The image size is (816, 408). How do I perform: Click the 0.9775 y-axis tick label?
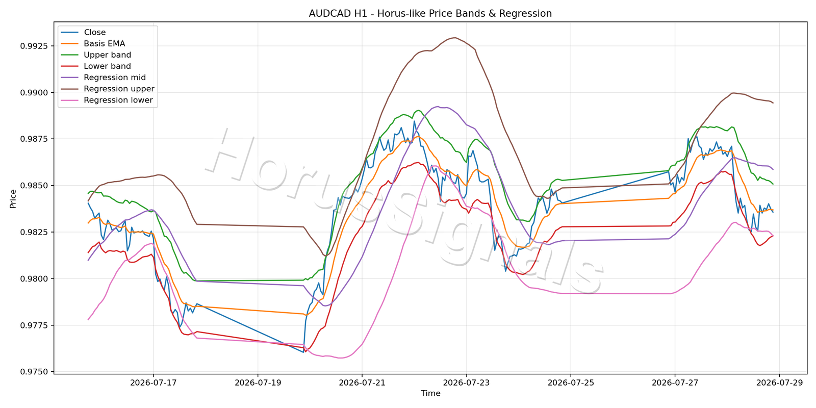(x=34, y=325)
